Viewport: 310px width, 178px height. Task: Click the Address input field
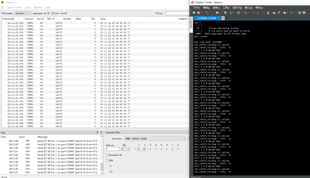[113, 149]
